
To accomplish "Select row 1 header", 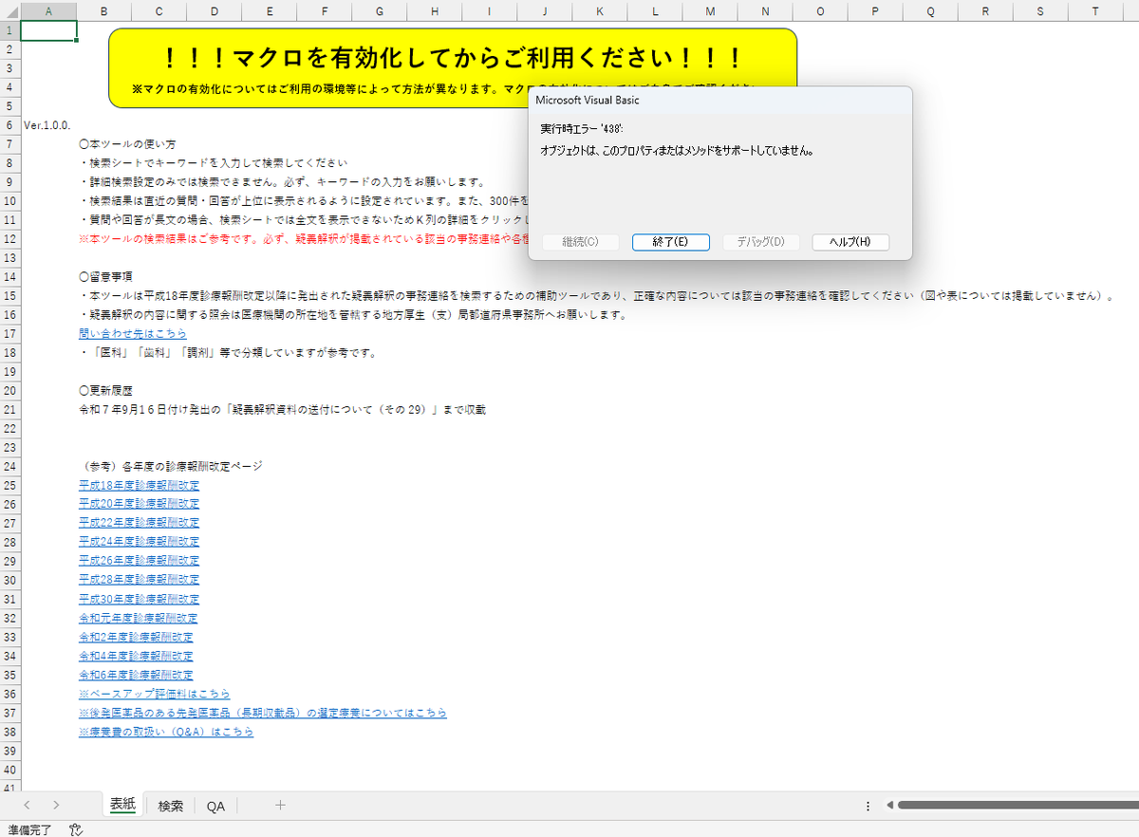I will (x=9, y=30).
